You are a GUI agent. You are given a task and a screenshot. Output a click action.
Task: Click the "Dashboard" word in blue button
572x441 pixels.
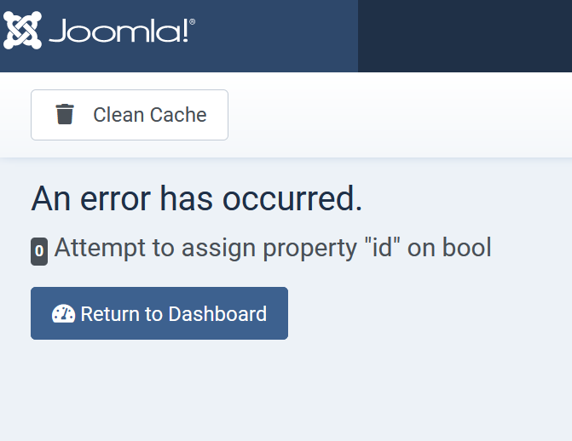(x=217, y=314)
